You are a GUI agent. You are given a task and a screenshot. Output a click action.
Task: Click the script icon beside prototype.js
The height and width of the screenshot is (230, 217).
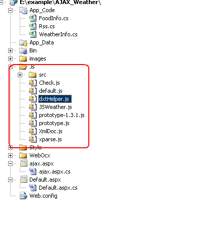pos(33,123)
